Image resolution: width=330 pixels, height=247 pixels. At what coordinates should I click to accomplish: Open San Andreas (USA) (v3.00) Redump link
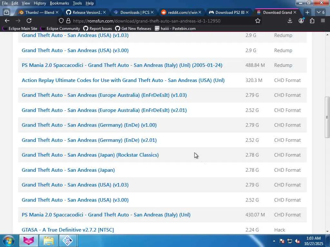pyautogui.click(x=75, y=50)
